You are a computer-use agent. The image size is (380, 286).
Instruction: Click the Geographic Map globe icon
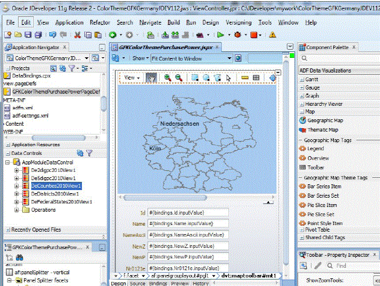coord(303,120)
